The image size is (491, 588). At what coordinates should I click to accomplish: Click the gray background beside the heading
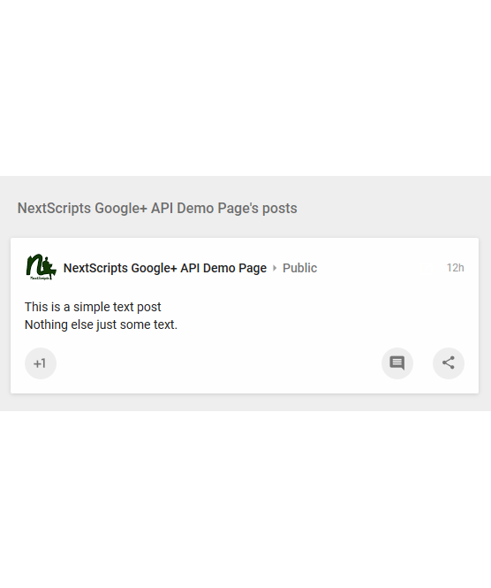[393, 208]
